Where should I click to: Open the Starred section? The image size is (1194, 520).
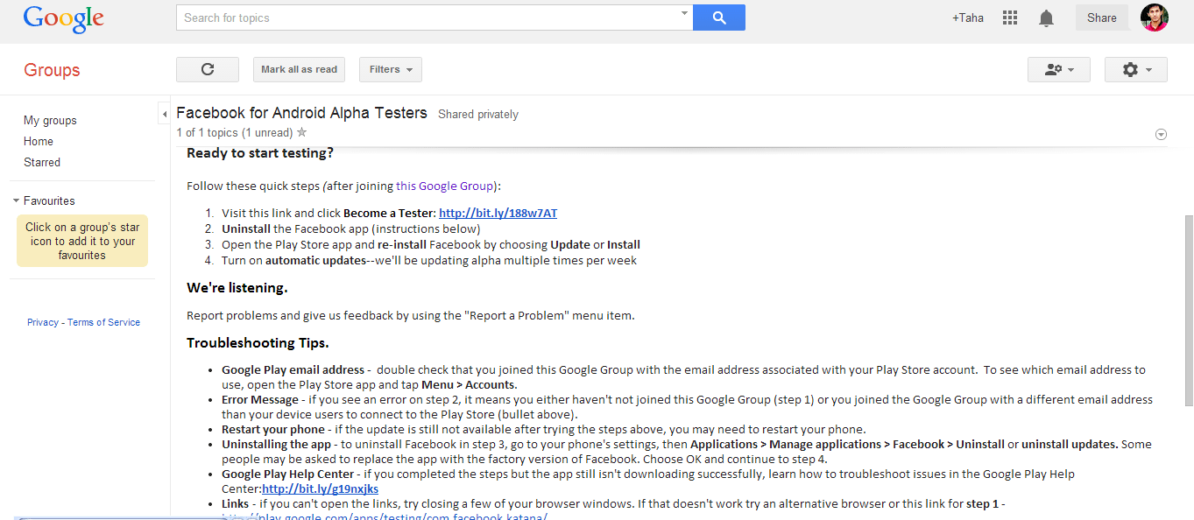click(42, 163)
